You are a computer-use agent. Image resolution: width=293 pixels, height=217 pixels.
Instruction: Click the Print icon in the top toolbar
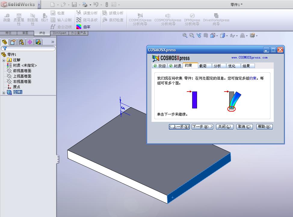pos(85,5)
